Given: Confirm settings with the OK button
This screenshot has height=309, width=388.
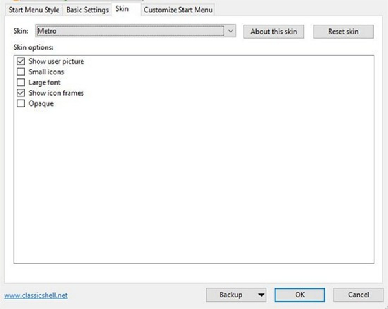Looking at the screenshot, I should (299, 295).
